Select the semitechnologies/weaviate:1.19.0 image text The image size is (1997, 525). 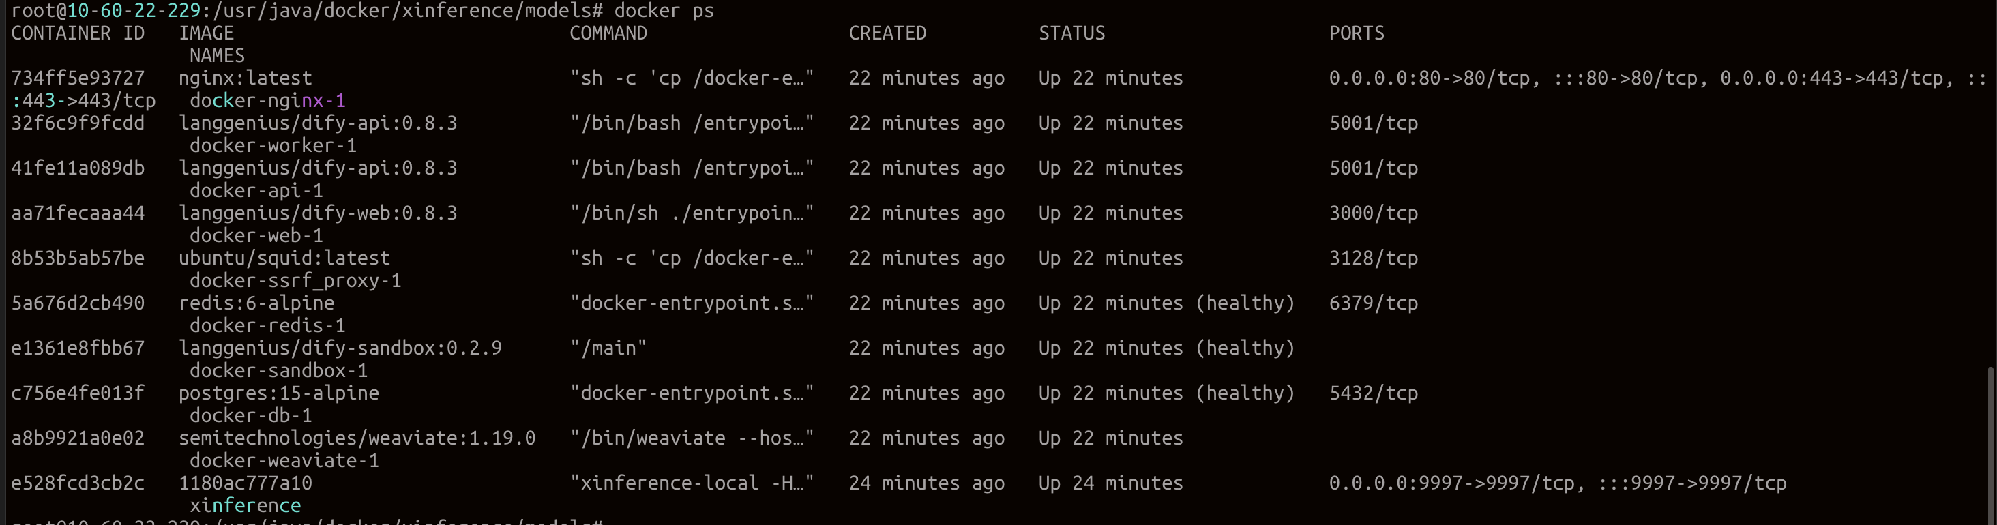(x=357, y=438)
